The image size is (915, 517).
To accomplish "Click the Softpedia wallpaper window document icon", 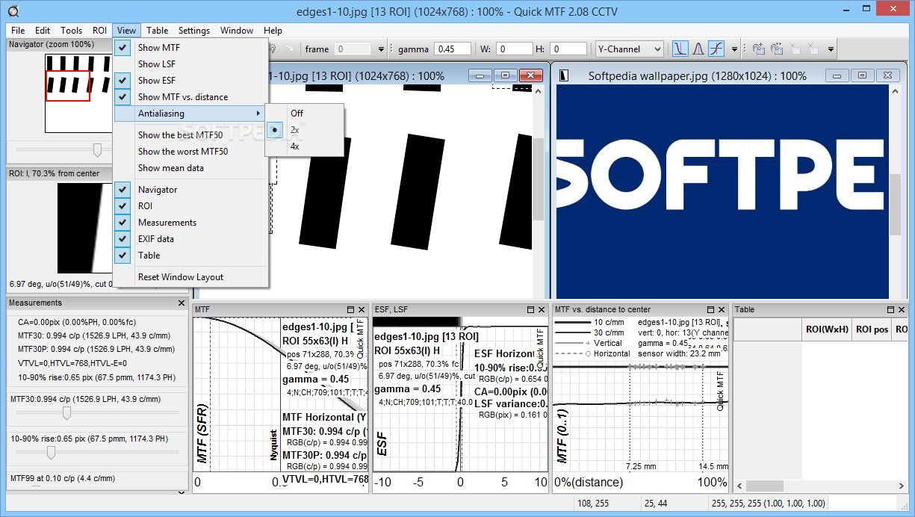I will pos(564,75).
